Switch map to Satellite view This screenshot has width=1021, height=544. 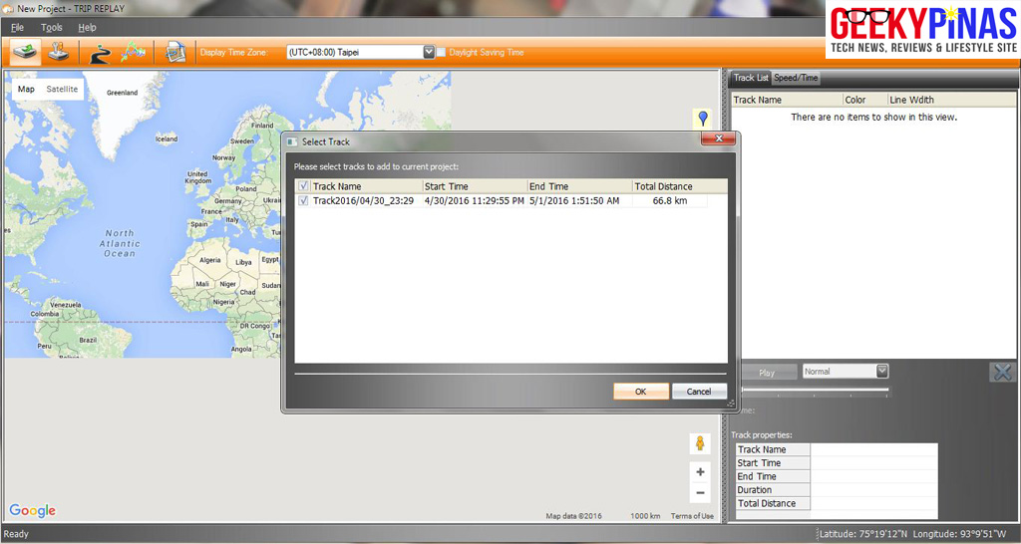point(62,89)
